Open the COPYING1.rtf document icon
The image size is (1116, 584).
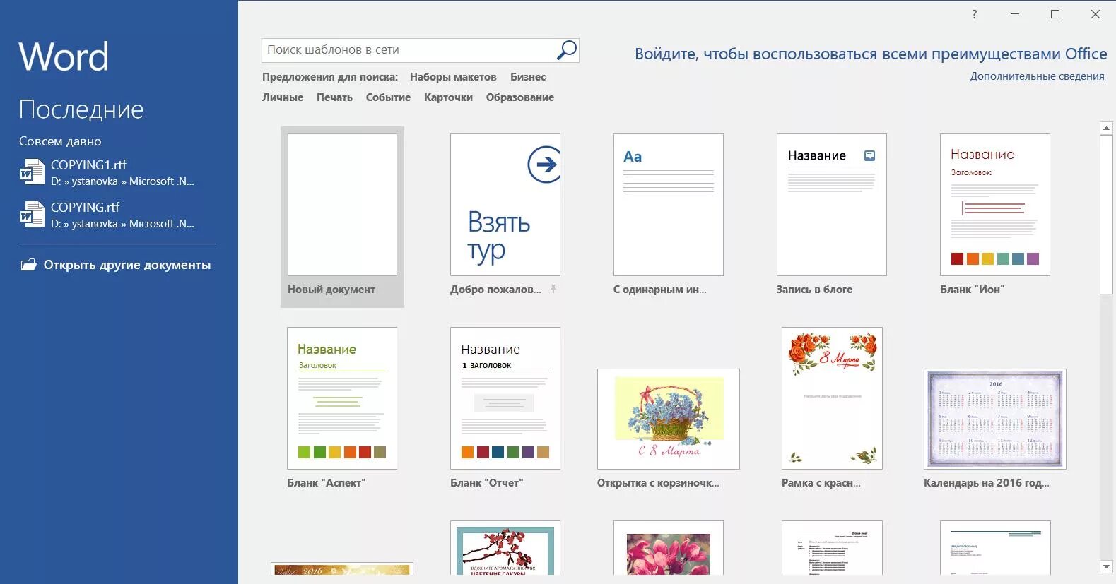(x=33, y=172)
